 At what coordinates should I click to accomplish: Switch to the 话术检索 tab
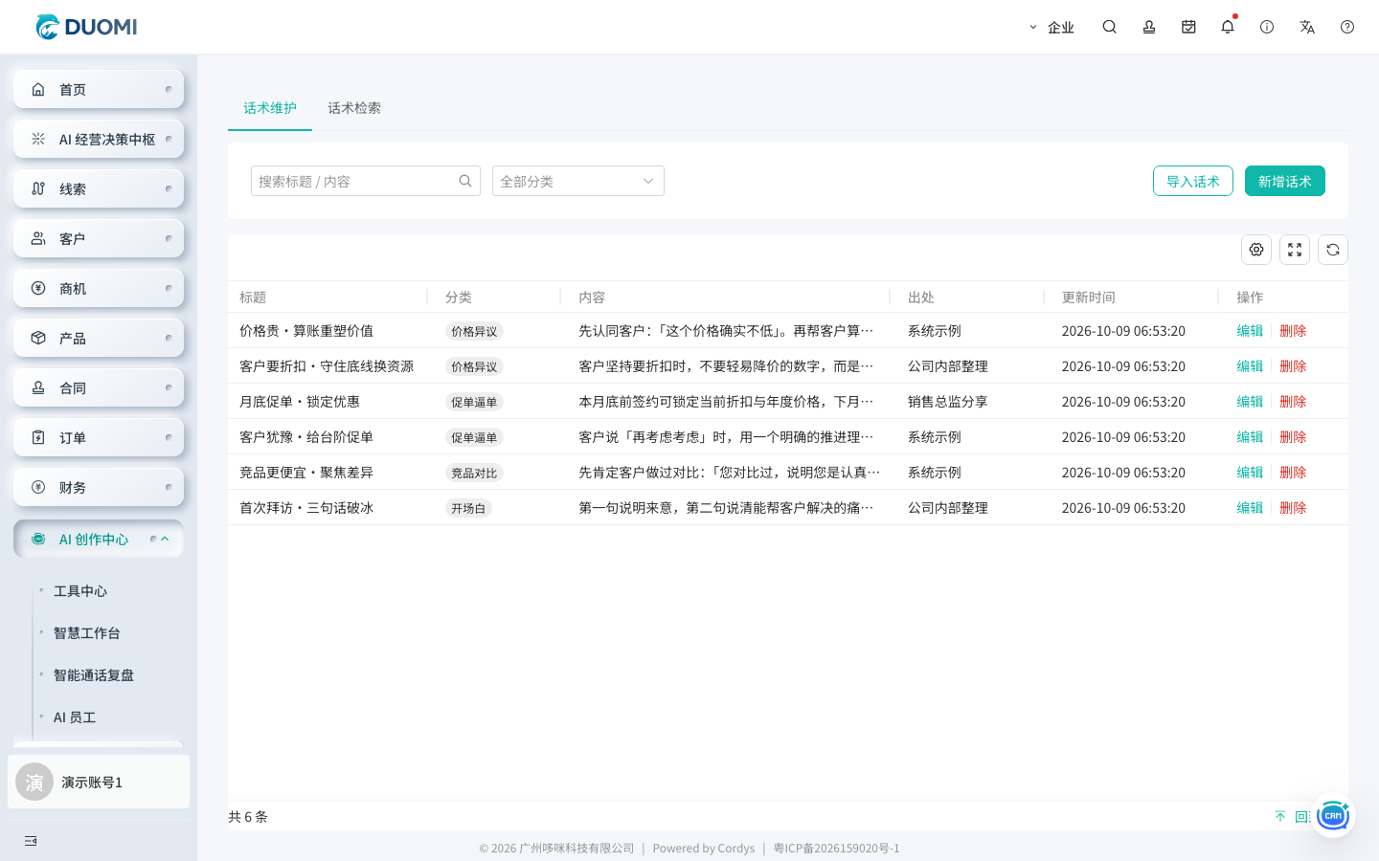click(x=354, y=108)
